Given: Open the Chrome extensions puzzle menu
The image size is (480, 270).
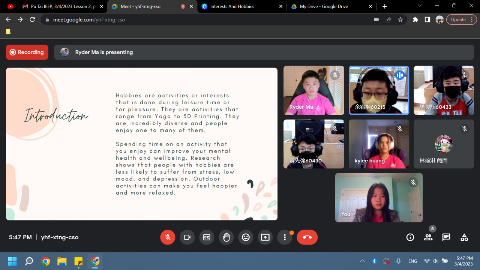Looking at the screenshot, I should pos(415,19).
